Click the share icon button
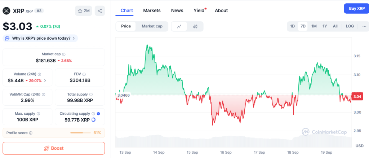 100,11
